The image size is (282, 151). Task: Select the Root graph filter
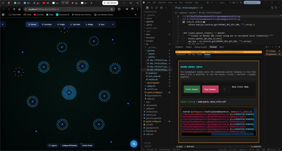tap(101, 24)
